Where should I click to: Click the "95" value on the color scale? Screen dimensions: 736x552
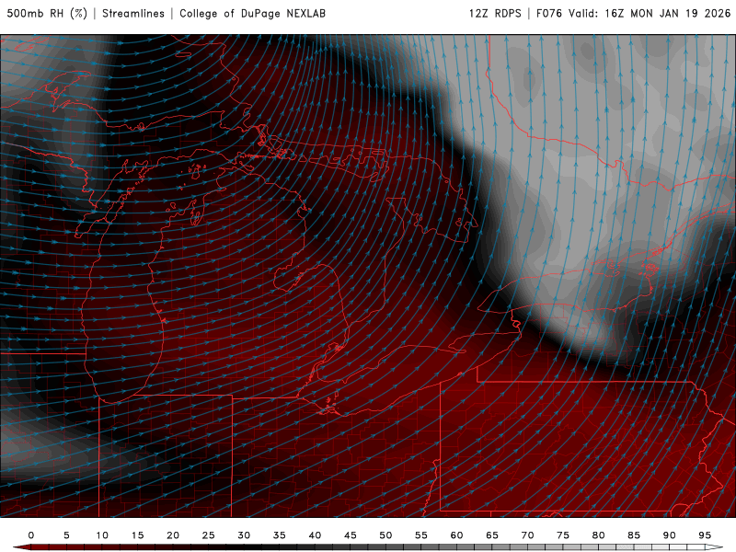705,535
